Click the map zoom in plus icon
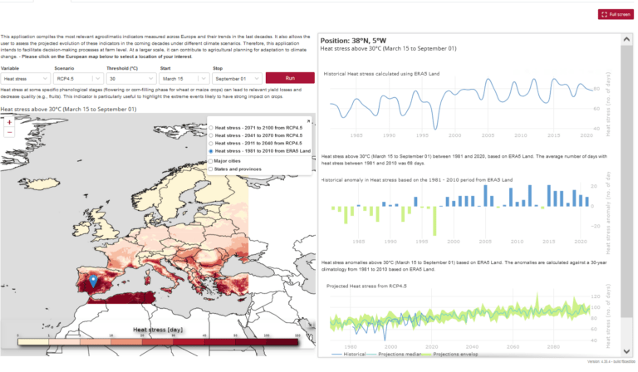The width and height of the screenshot is (638, 372). (9, 122)
